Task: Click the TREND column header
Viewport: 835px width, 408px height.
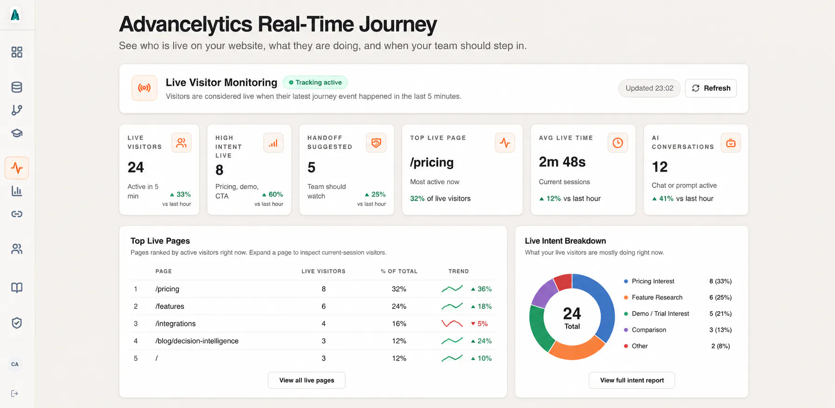Action: pos(459,271)
